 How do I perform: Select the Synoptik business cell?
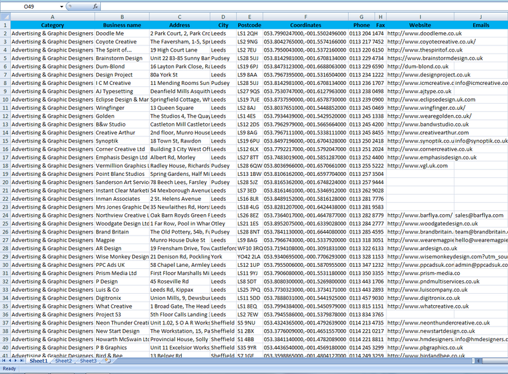click(122, 141)
